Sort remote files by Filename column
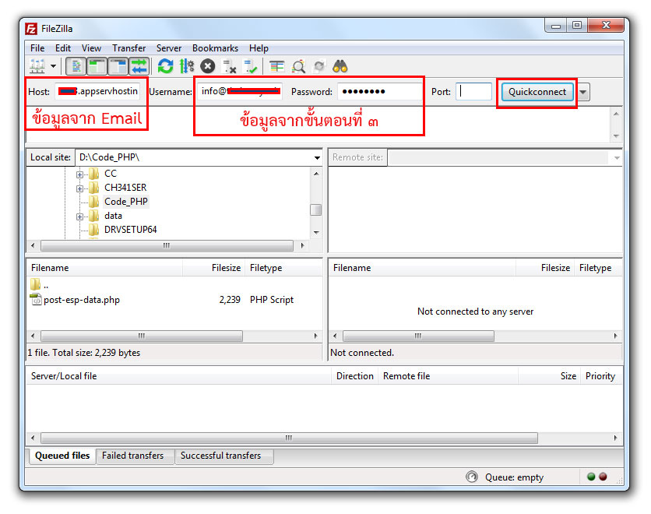This screenshot has height=514, width=651. pyautogui.click(x=422, y=268)
